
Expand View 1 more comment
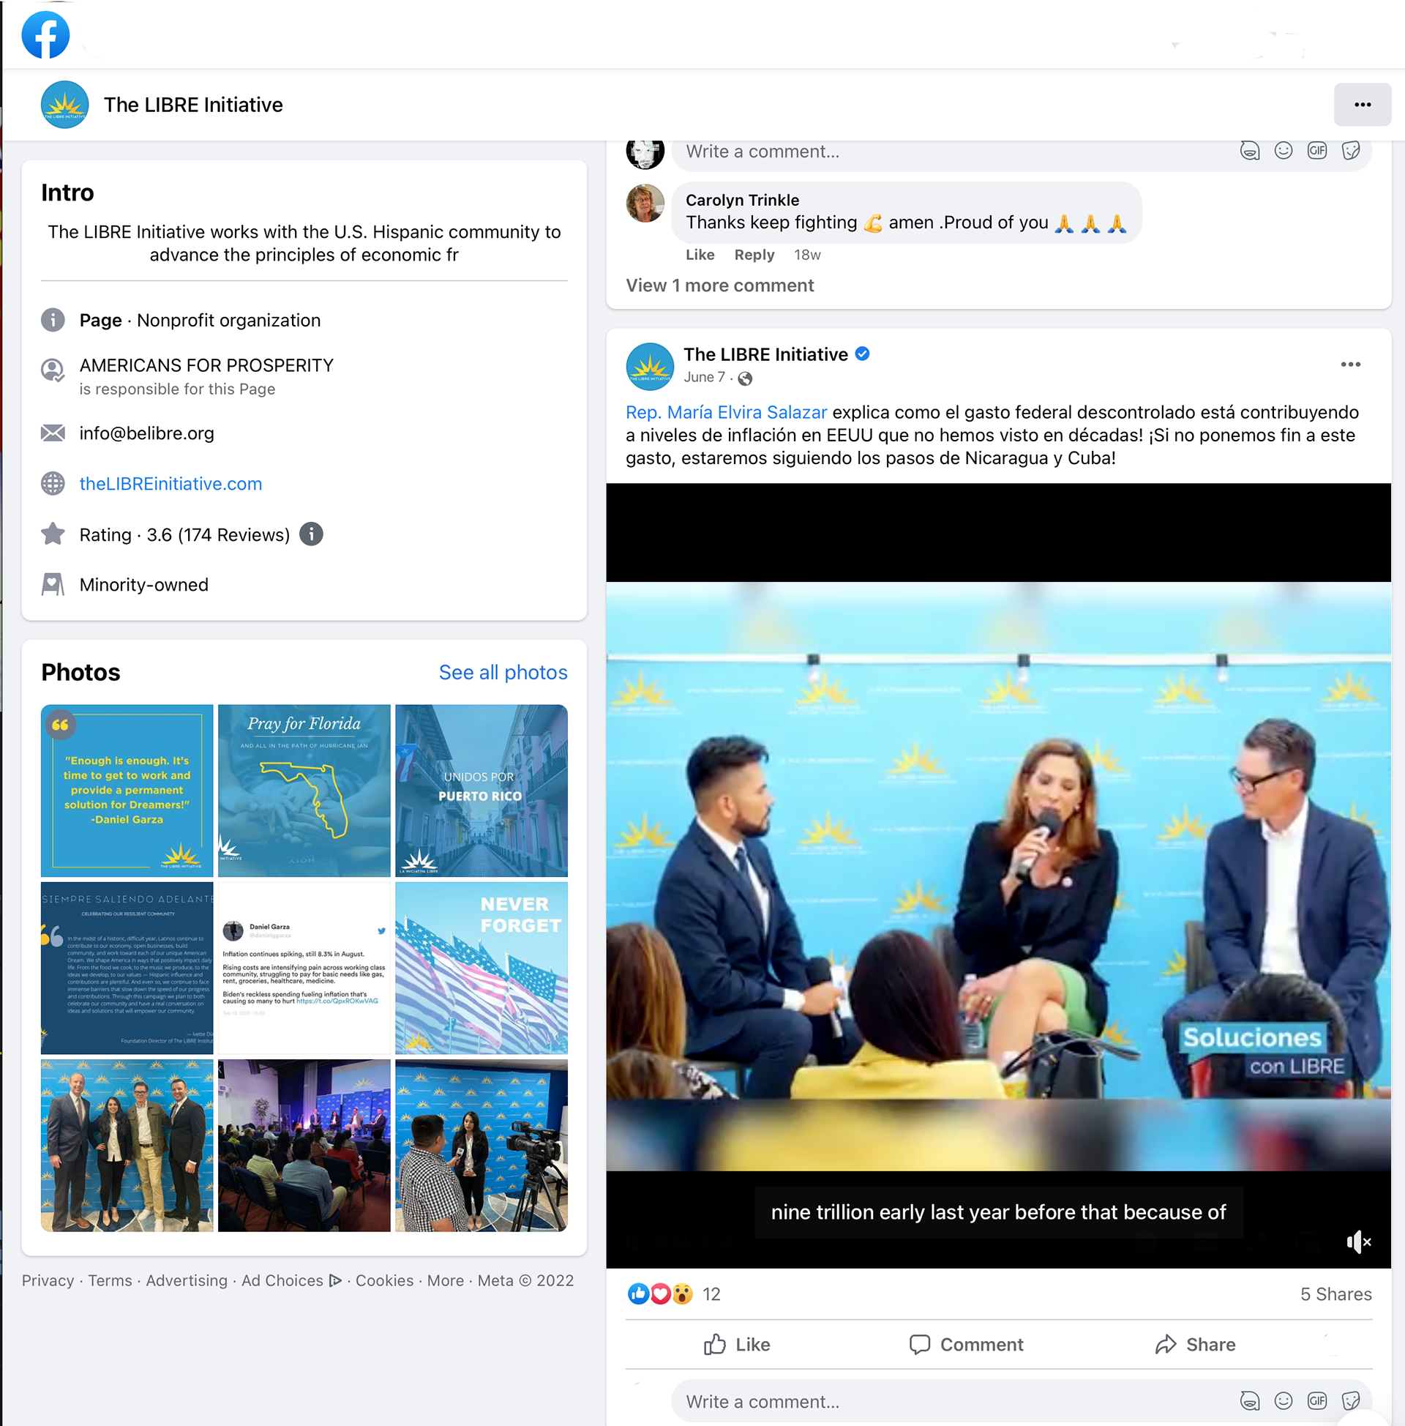(719, 285)
